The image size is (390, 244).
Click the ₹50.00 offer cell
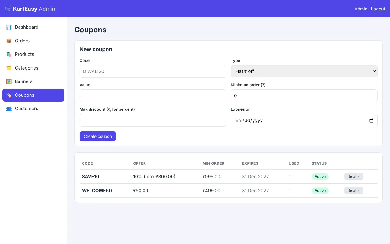click(141, 191)
